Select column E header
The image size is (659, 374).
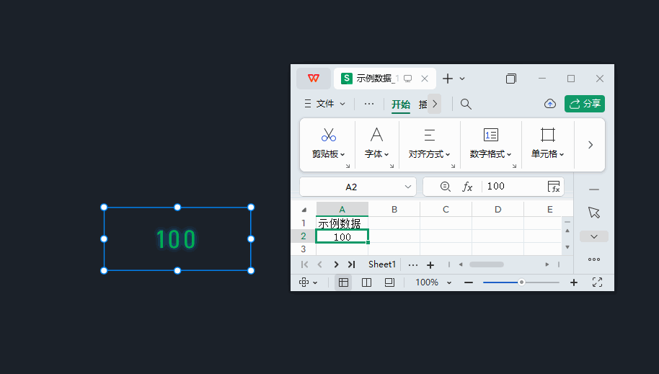[x=549, y=209]
